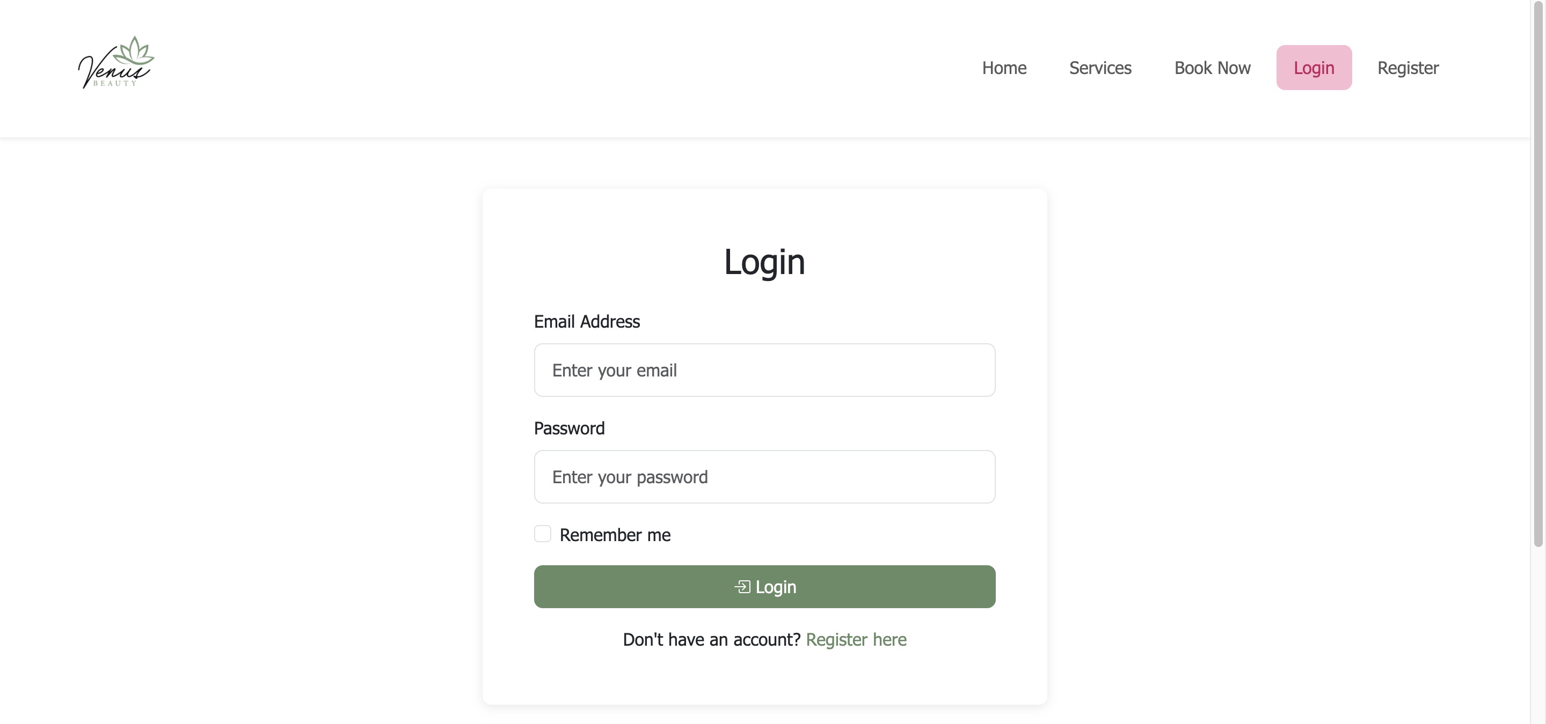
Task: Go to the Home page
Action: pyautogui.click(x=1004, y=68)
